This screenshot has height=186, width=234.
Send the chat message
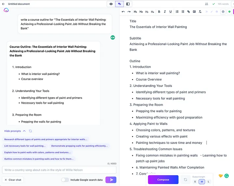click(111, 180)
